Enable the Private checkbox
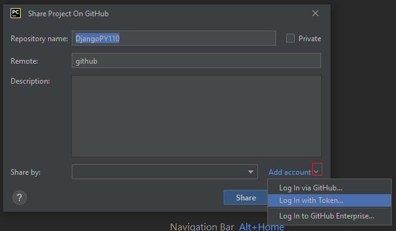This screenshot has height=231, width=396. [x=290, y=38]
